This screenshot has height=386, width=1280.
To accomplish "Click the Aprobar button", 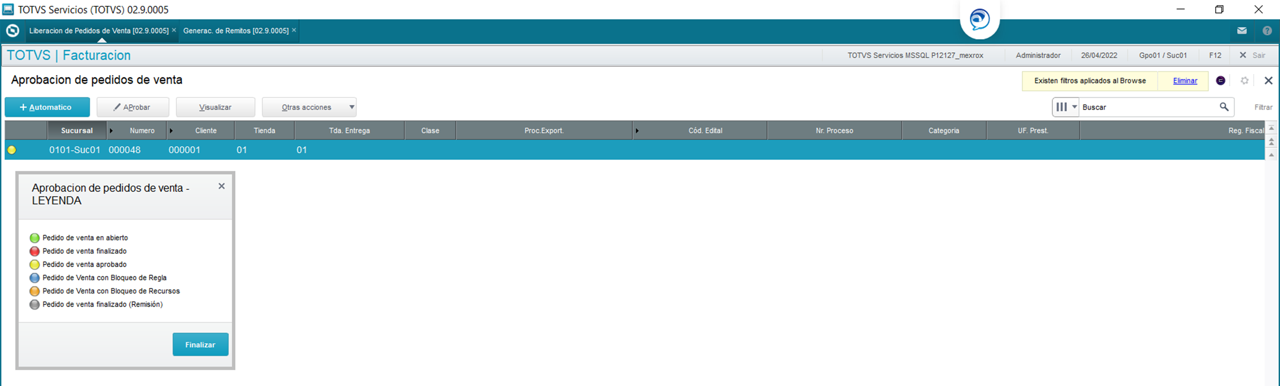I will coord(133,107).
